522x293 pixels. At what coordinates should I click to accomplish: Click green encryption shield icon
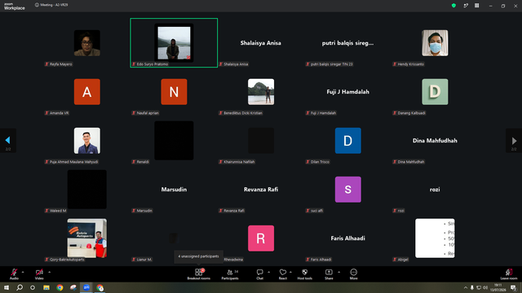click(453, 6)
